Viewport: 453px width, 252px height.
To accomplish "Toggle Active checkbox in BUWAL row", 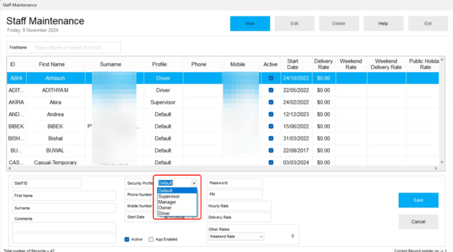I will [271, 150].
